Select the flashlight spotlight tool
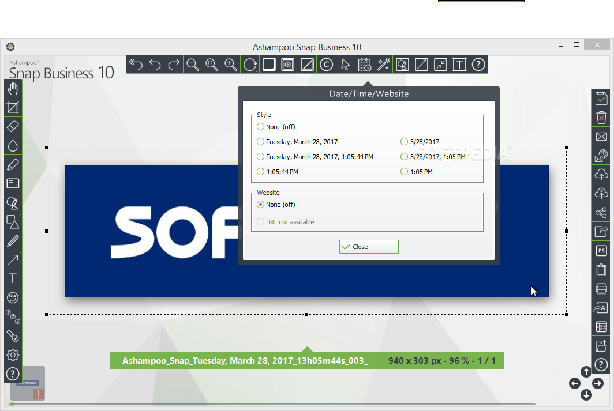This screenshot has width=614, height=411. 13,336
